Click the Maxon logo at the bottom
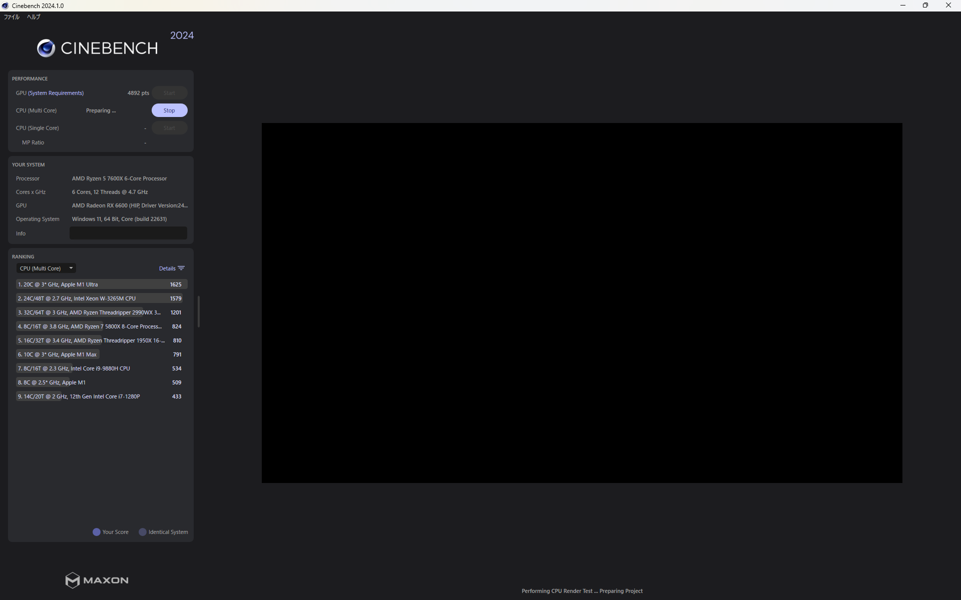This screenshot has height=600, width=961. [x=97, y=580]
